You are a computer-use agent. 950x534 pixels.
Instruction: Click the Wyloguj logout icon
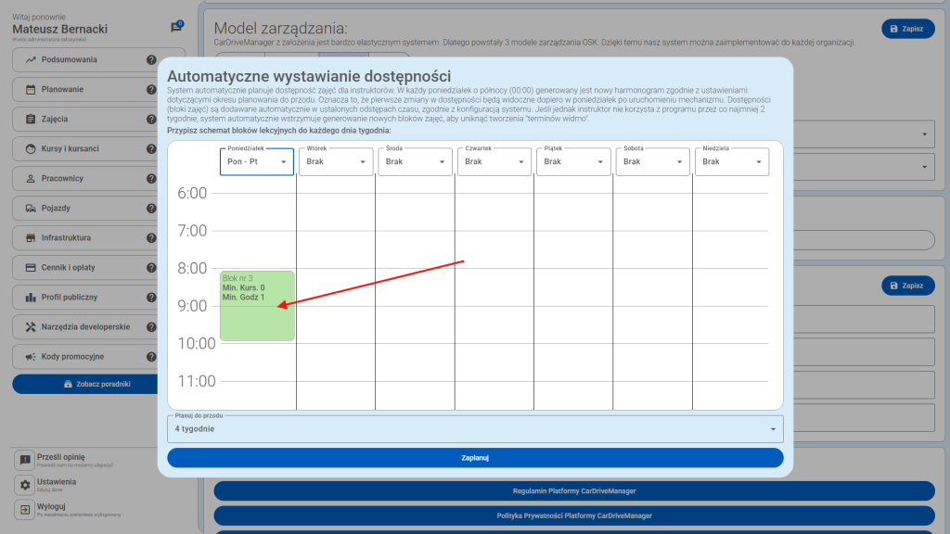click(x=25, y=510)
